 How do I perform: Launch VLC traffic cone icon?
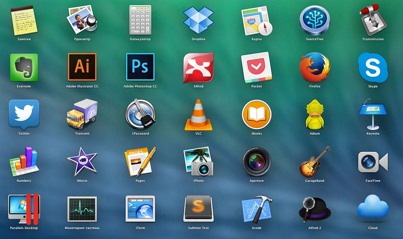click(x=198, y=115)
